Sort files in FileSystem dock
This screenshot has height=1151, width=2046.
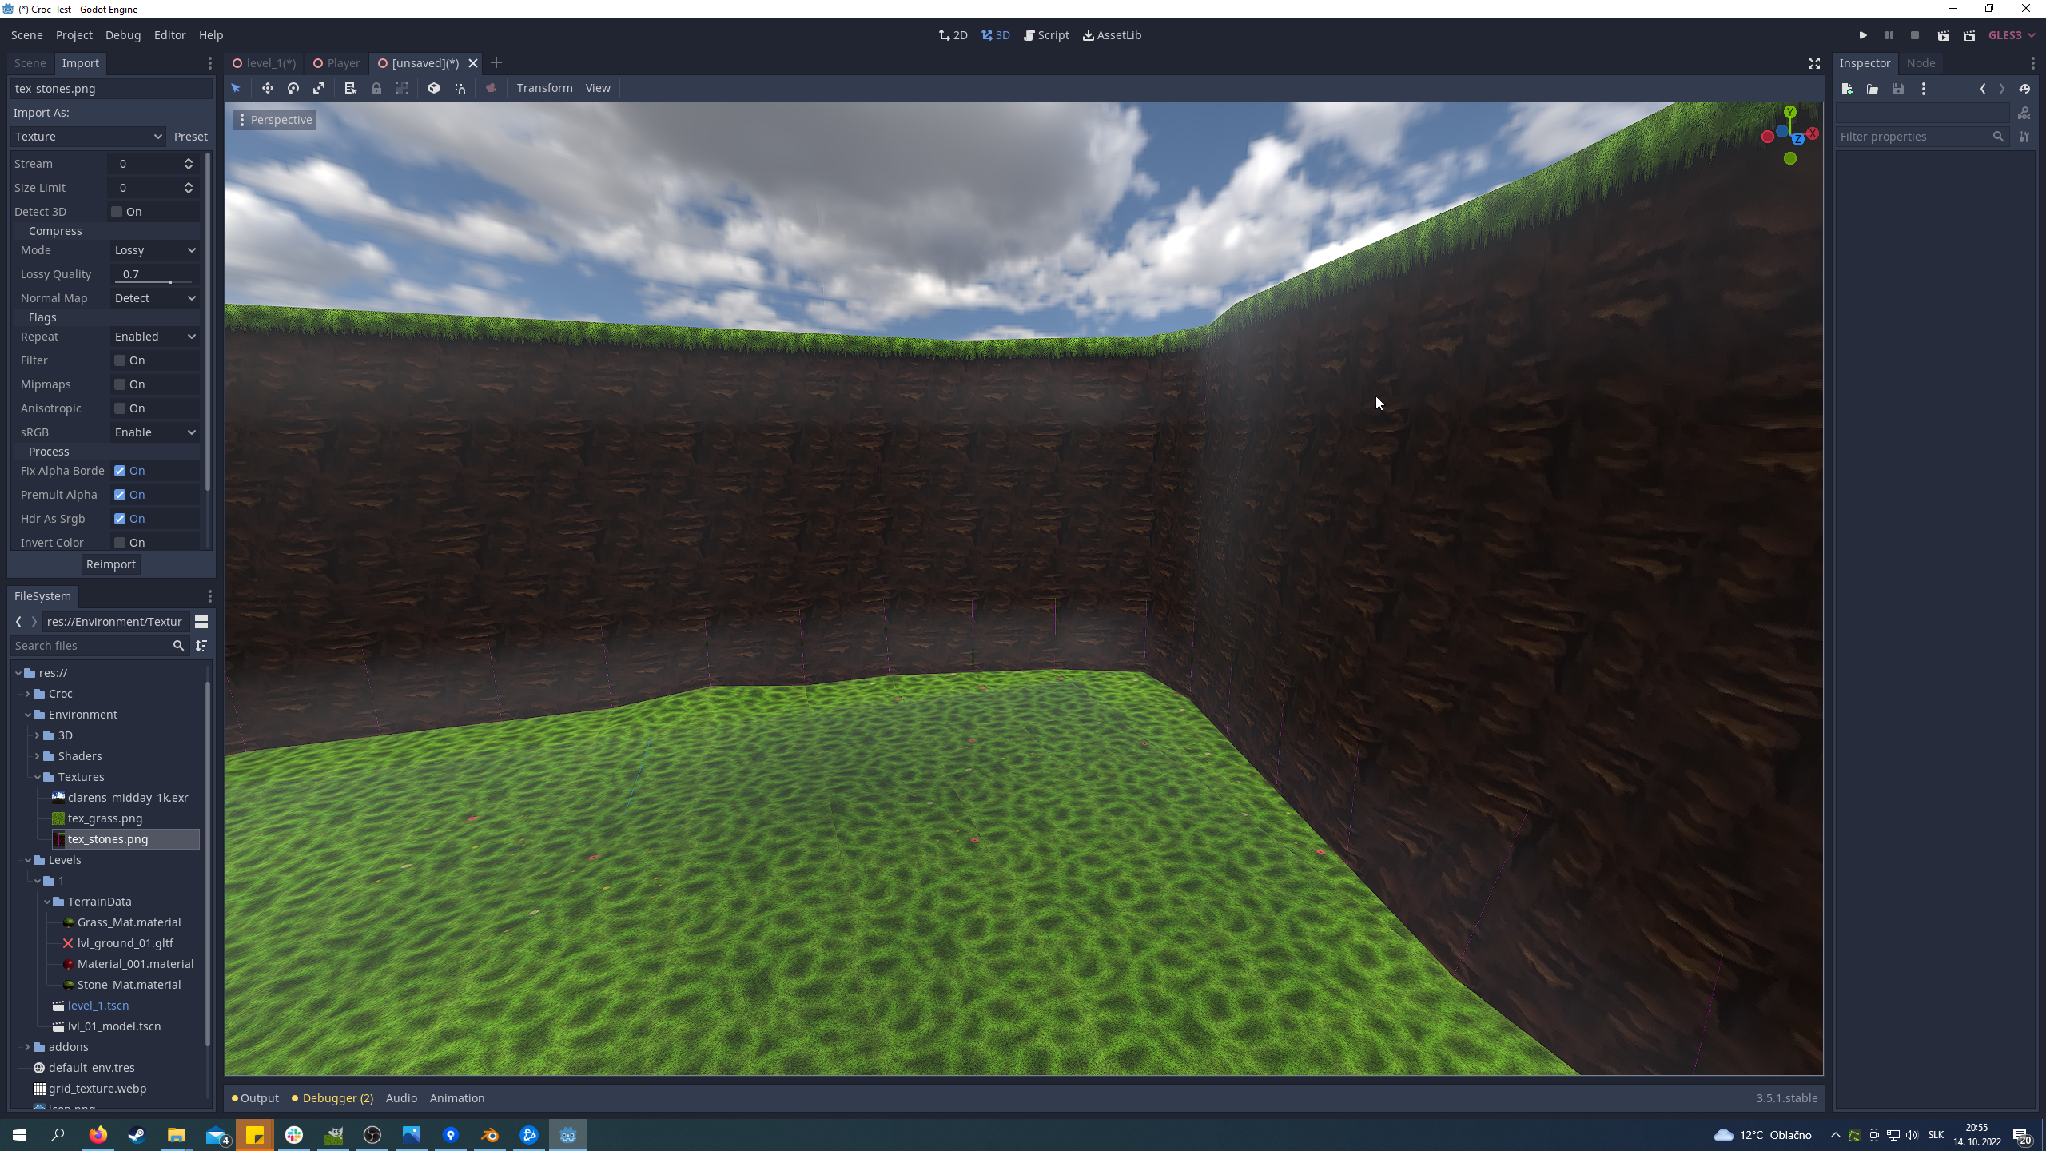pos(201,646)
